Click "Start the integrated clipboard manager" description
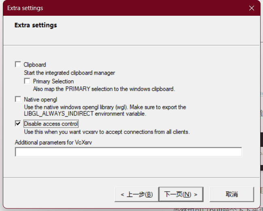Image resolution: width=263 pixels, height=211 pixels. click(x=69, y=73)
